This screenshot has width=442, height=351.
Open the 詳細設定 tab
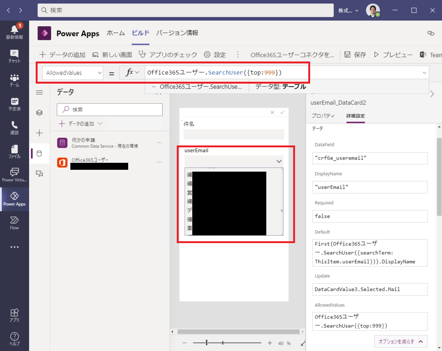[355, 116]
